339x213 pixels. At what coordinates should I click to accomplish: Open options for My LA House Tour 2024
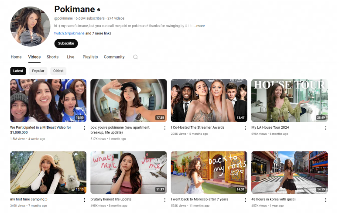tap(325, 128)
